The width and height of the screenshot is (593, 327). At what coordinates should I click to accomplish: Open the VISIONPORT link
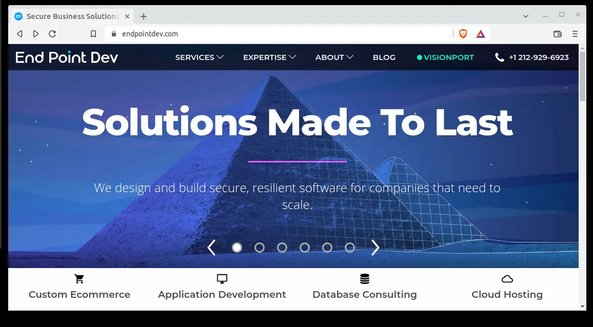click(x=448, y=57)
